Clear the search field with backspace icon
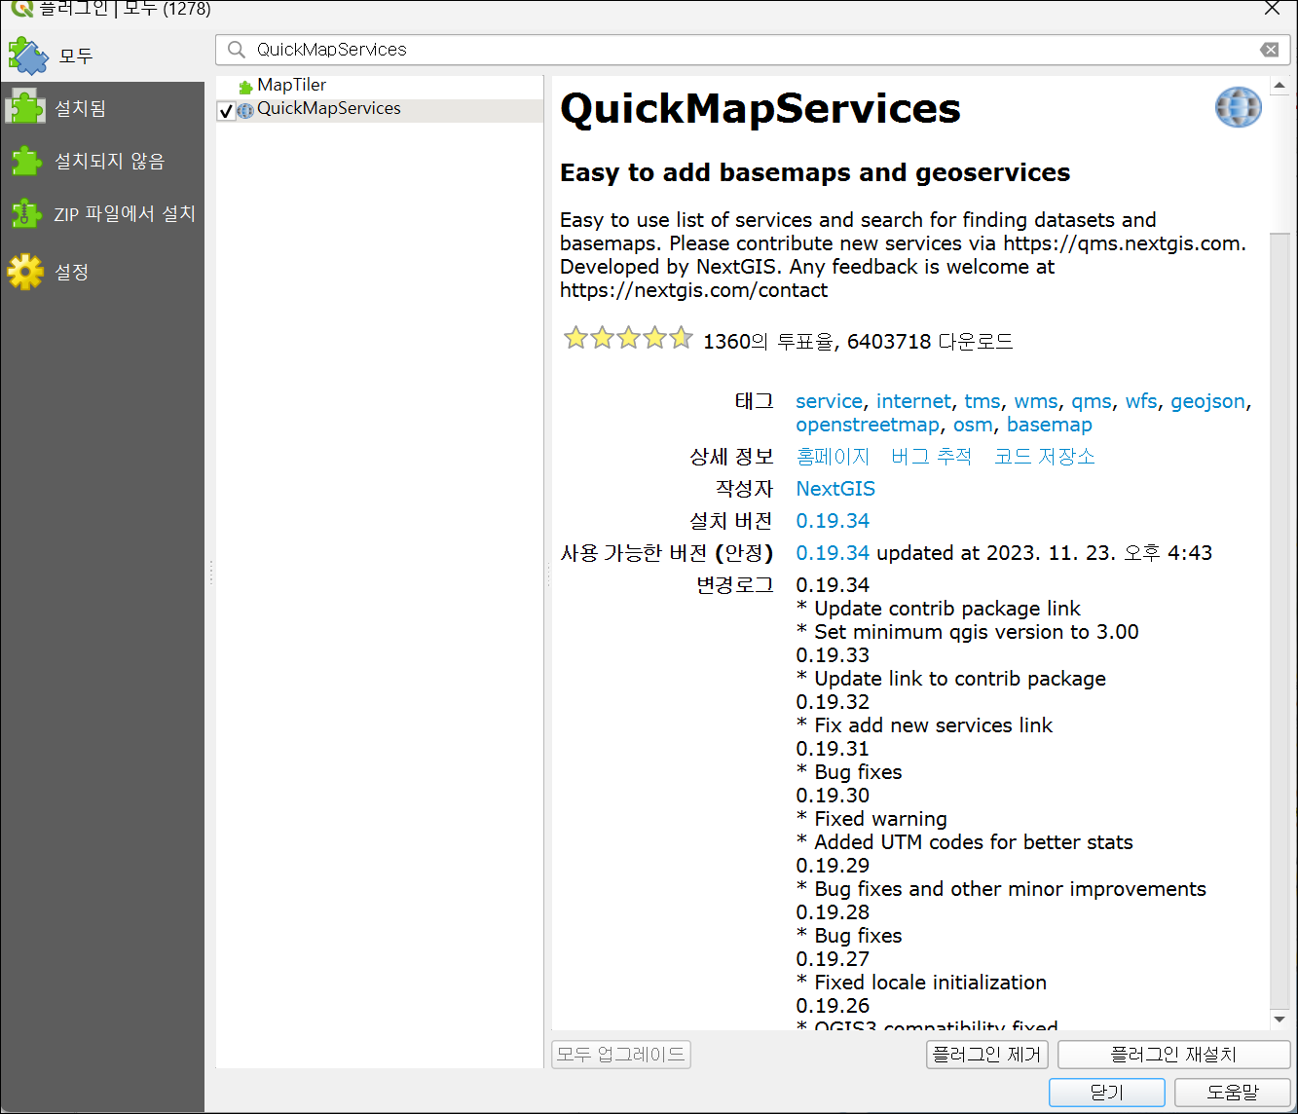The height and width of the screenshot is (1114, 1298). [1269, 50]
